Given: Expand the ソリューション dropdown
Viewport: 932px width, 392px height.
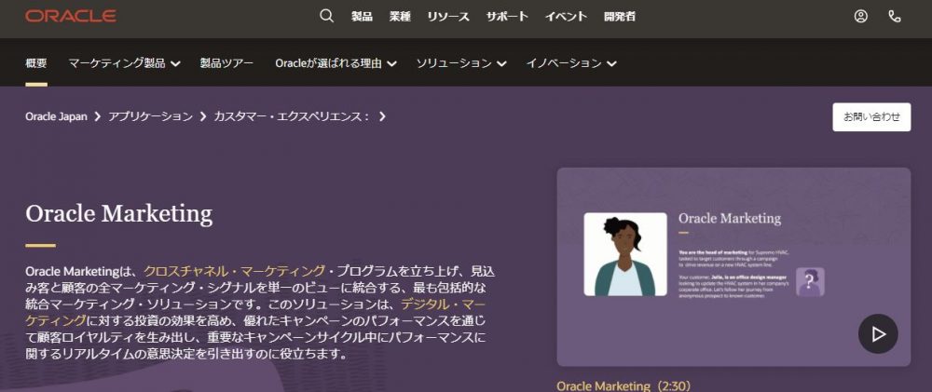Looking at the screenshot, I should point(460,63).
